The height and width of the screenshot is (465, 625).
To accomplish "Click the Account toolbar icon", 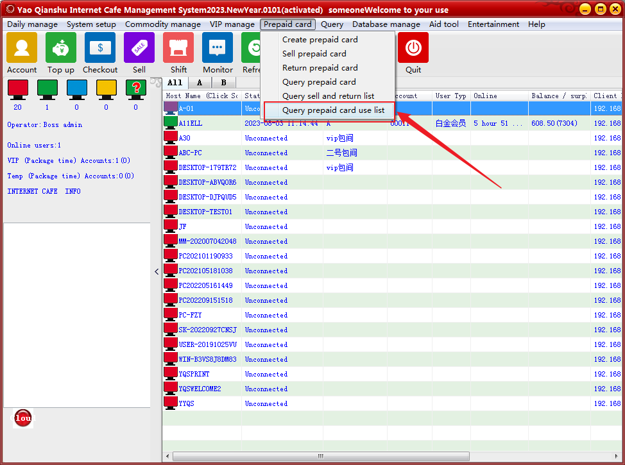I will coord(22,49).
